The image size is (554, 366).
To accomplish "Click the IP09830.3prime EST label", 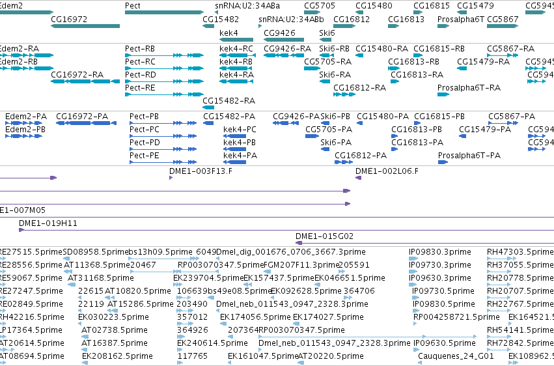I will point(440,251).
